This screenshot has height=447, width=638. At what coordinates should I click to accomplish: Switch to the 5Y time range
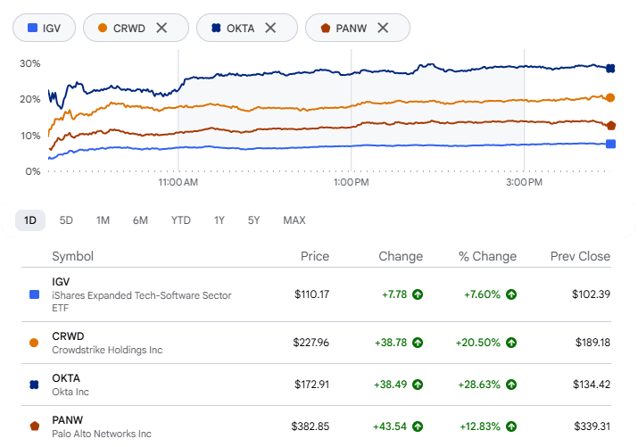pyautogui.click(x=253, y=220)
